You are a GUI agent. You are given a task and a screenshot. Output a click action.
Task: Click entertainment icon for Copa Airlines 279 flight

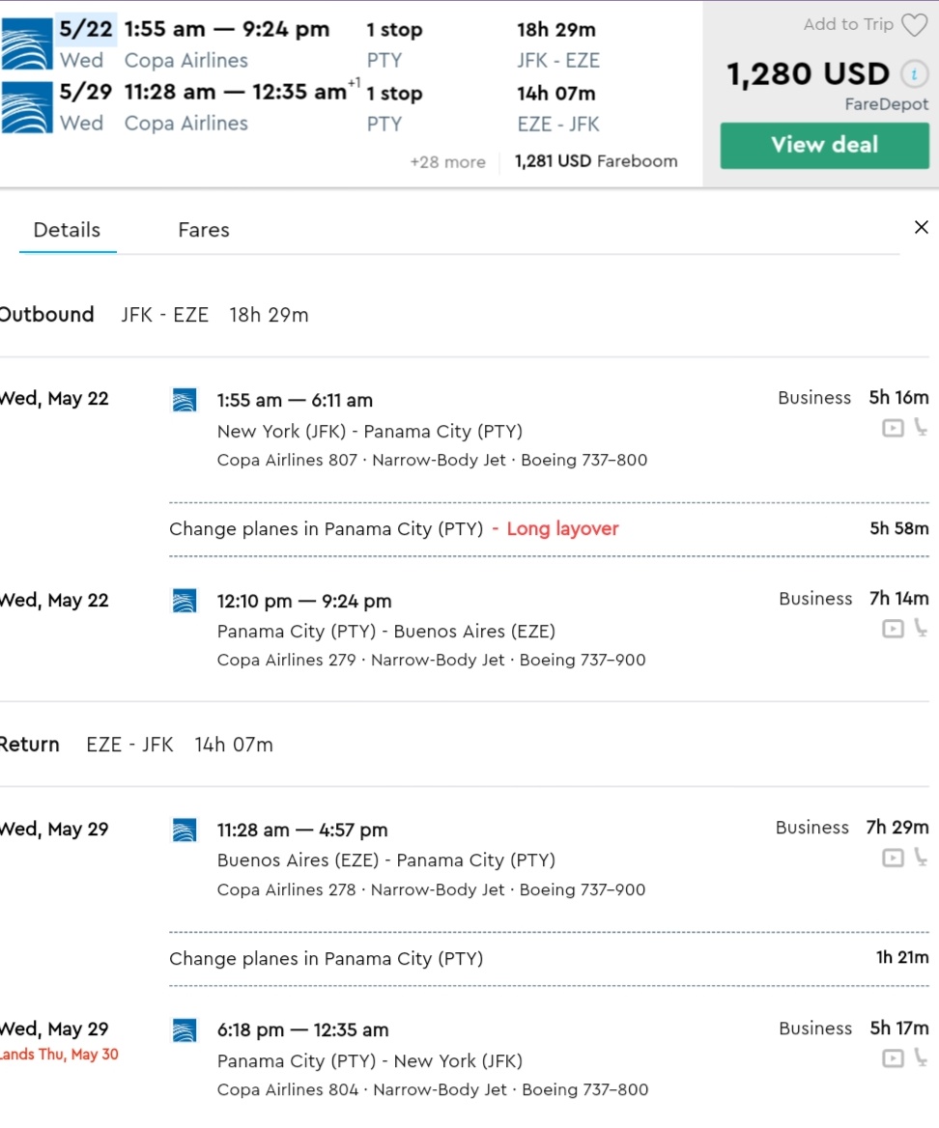point(893,629)
